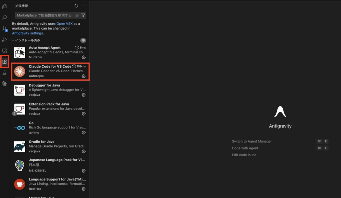Open the Remote Explorer view icon
This screenshot has width=341, height=198.
coord(5,51)
